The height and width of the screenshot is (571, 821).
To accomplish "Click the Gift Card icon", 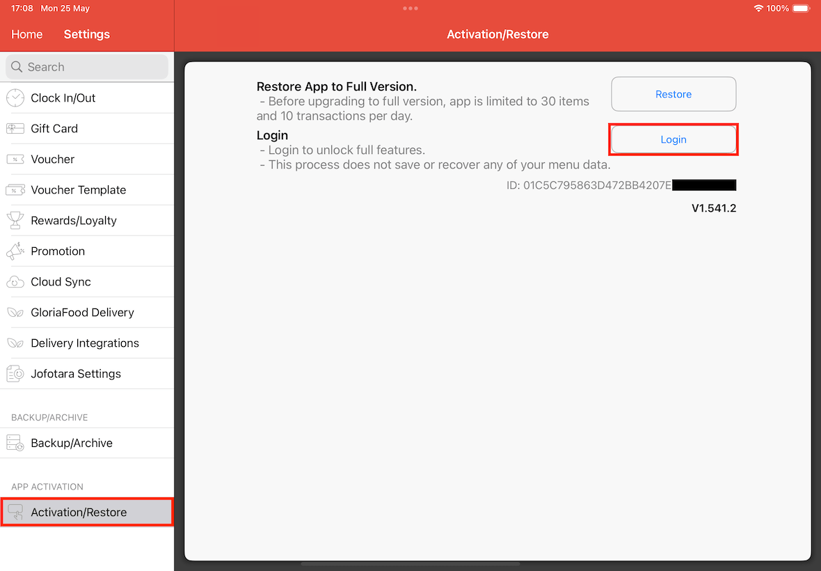I will 15,128.
